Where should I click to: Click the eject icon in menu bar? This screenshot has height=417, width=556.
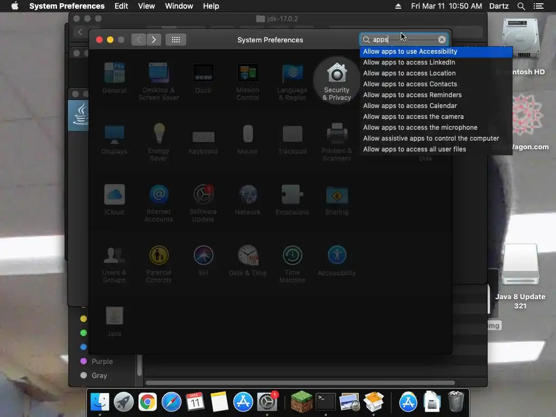[x=398, y=6]
